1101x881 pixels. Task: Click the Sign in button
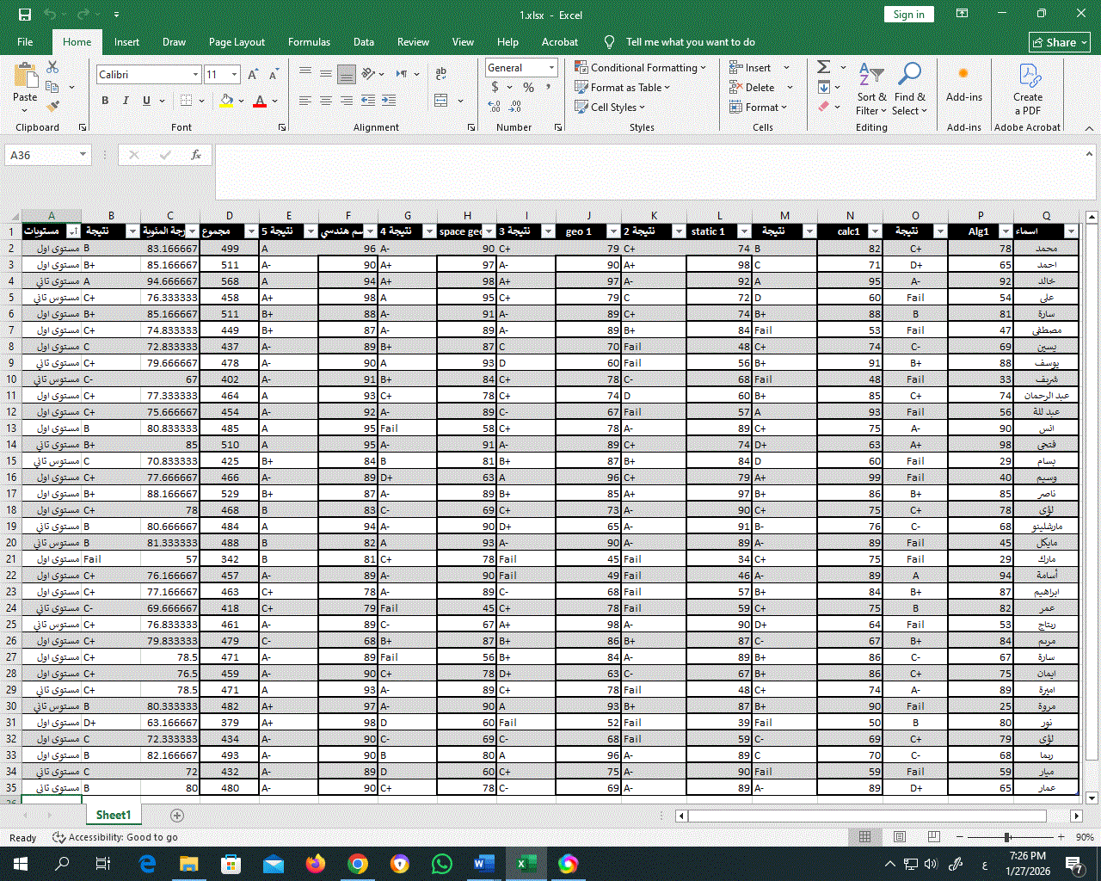[x=908, y=14]
